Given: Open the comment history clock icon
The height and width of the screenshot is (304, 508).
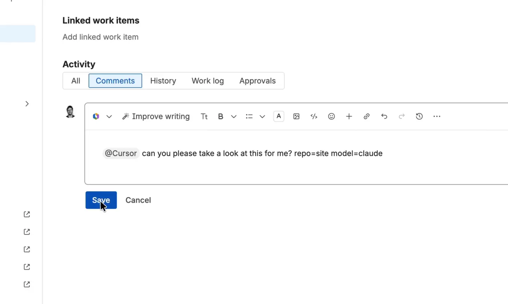Looking at the screenshot, I should (419, 116).
